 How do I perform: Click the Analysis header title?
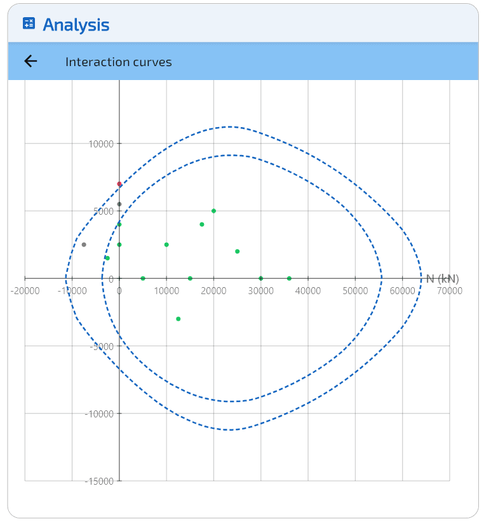coord(76,25)
